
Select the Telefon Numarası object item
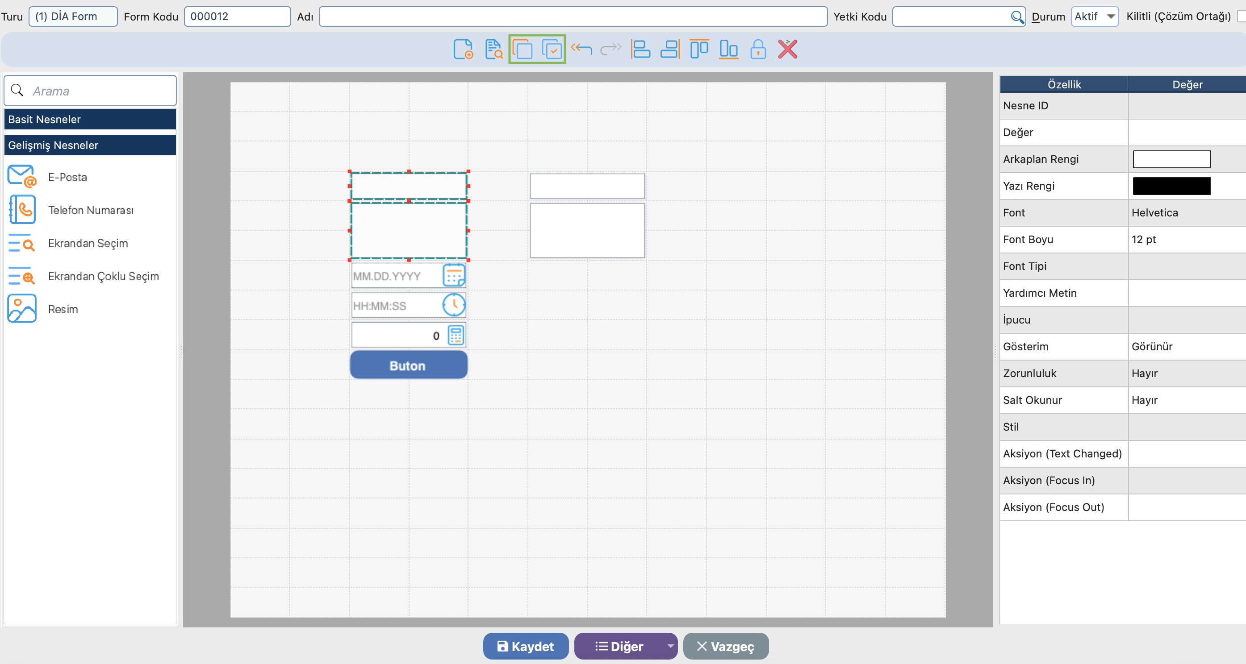tap(91, 210)
